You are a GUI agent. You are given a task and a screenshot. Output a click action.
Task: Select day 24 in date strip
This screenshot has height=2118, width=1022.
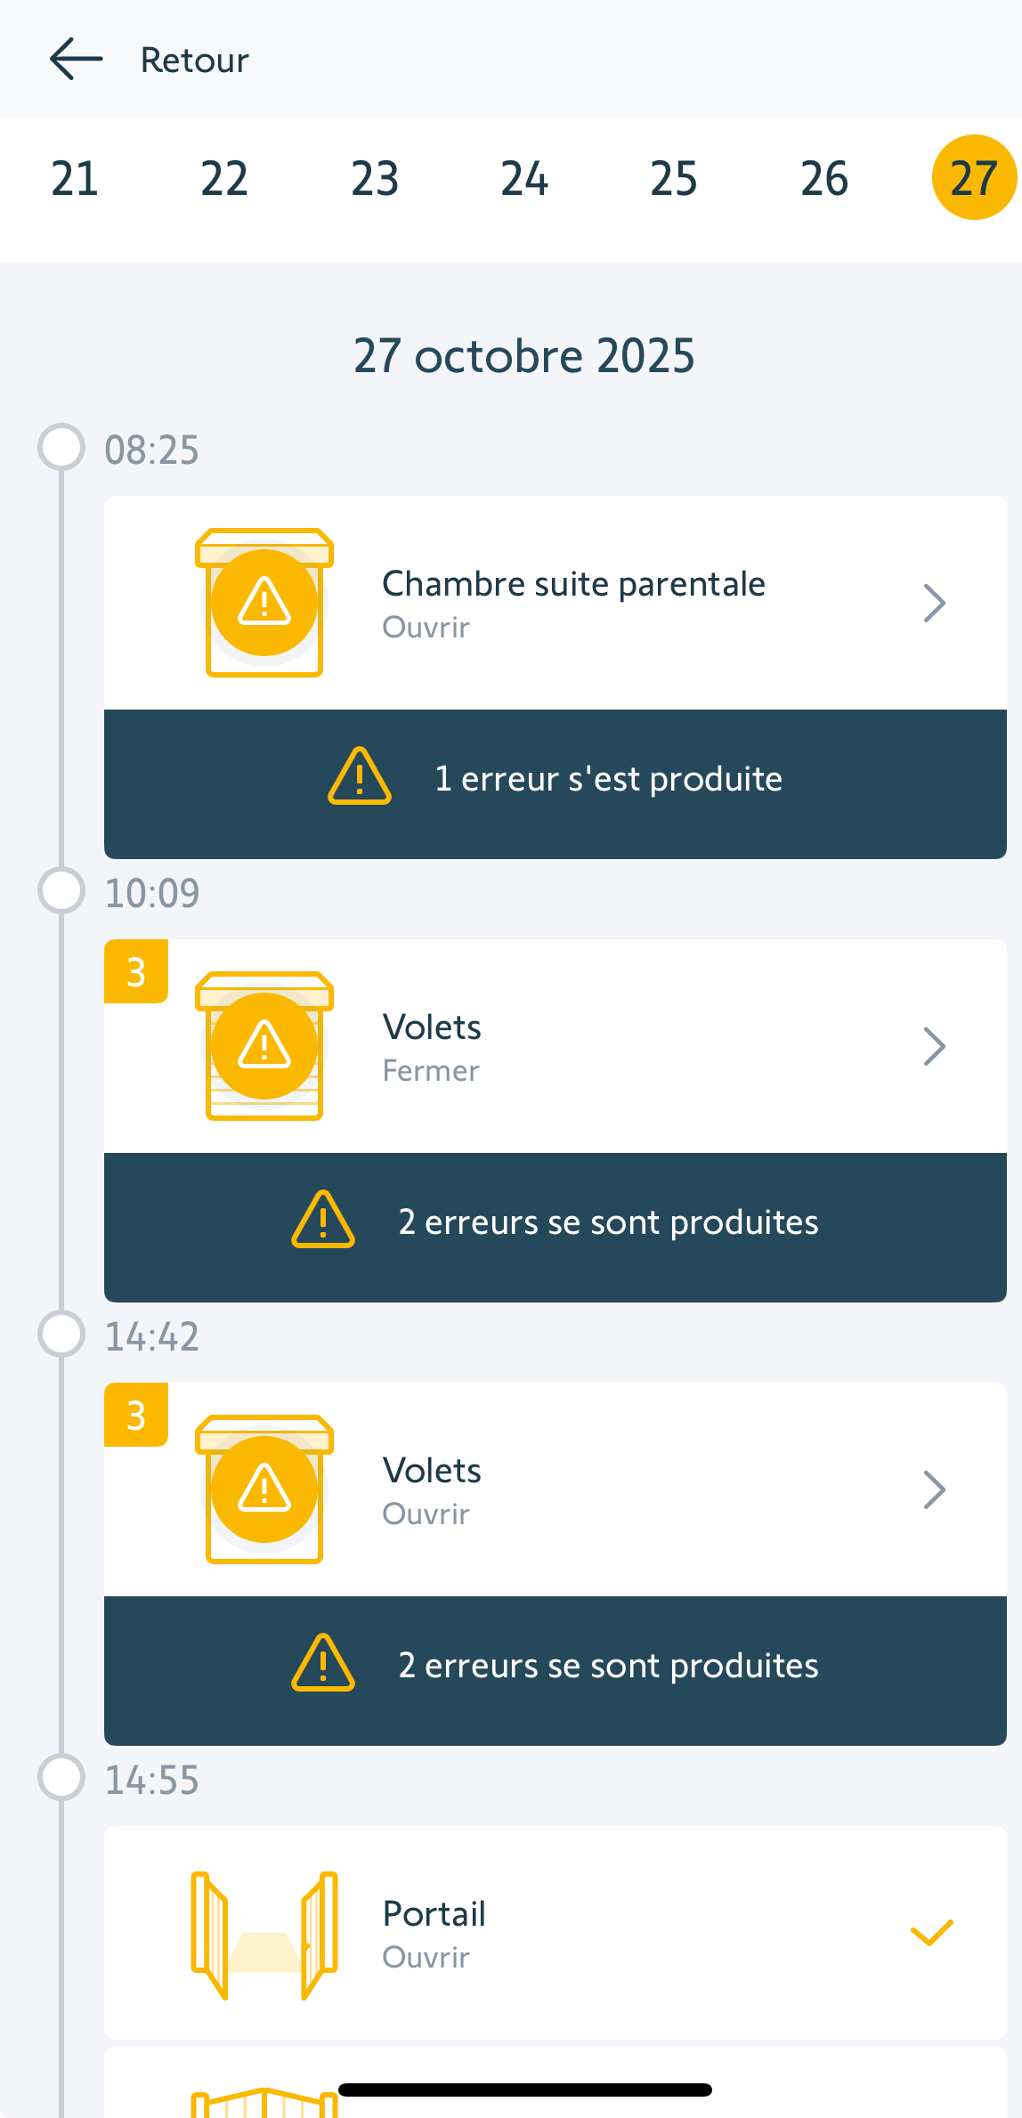coord(524,179)
